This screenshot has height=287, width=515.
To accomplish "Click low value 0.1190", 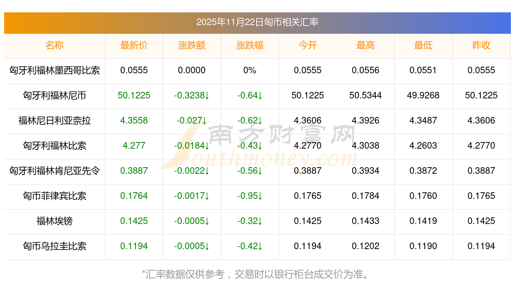I will coord(424,246).
